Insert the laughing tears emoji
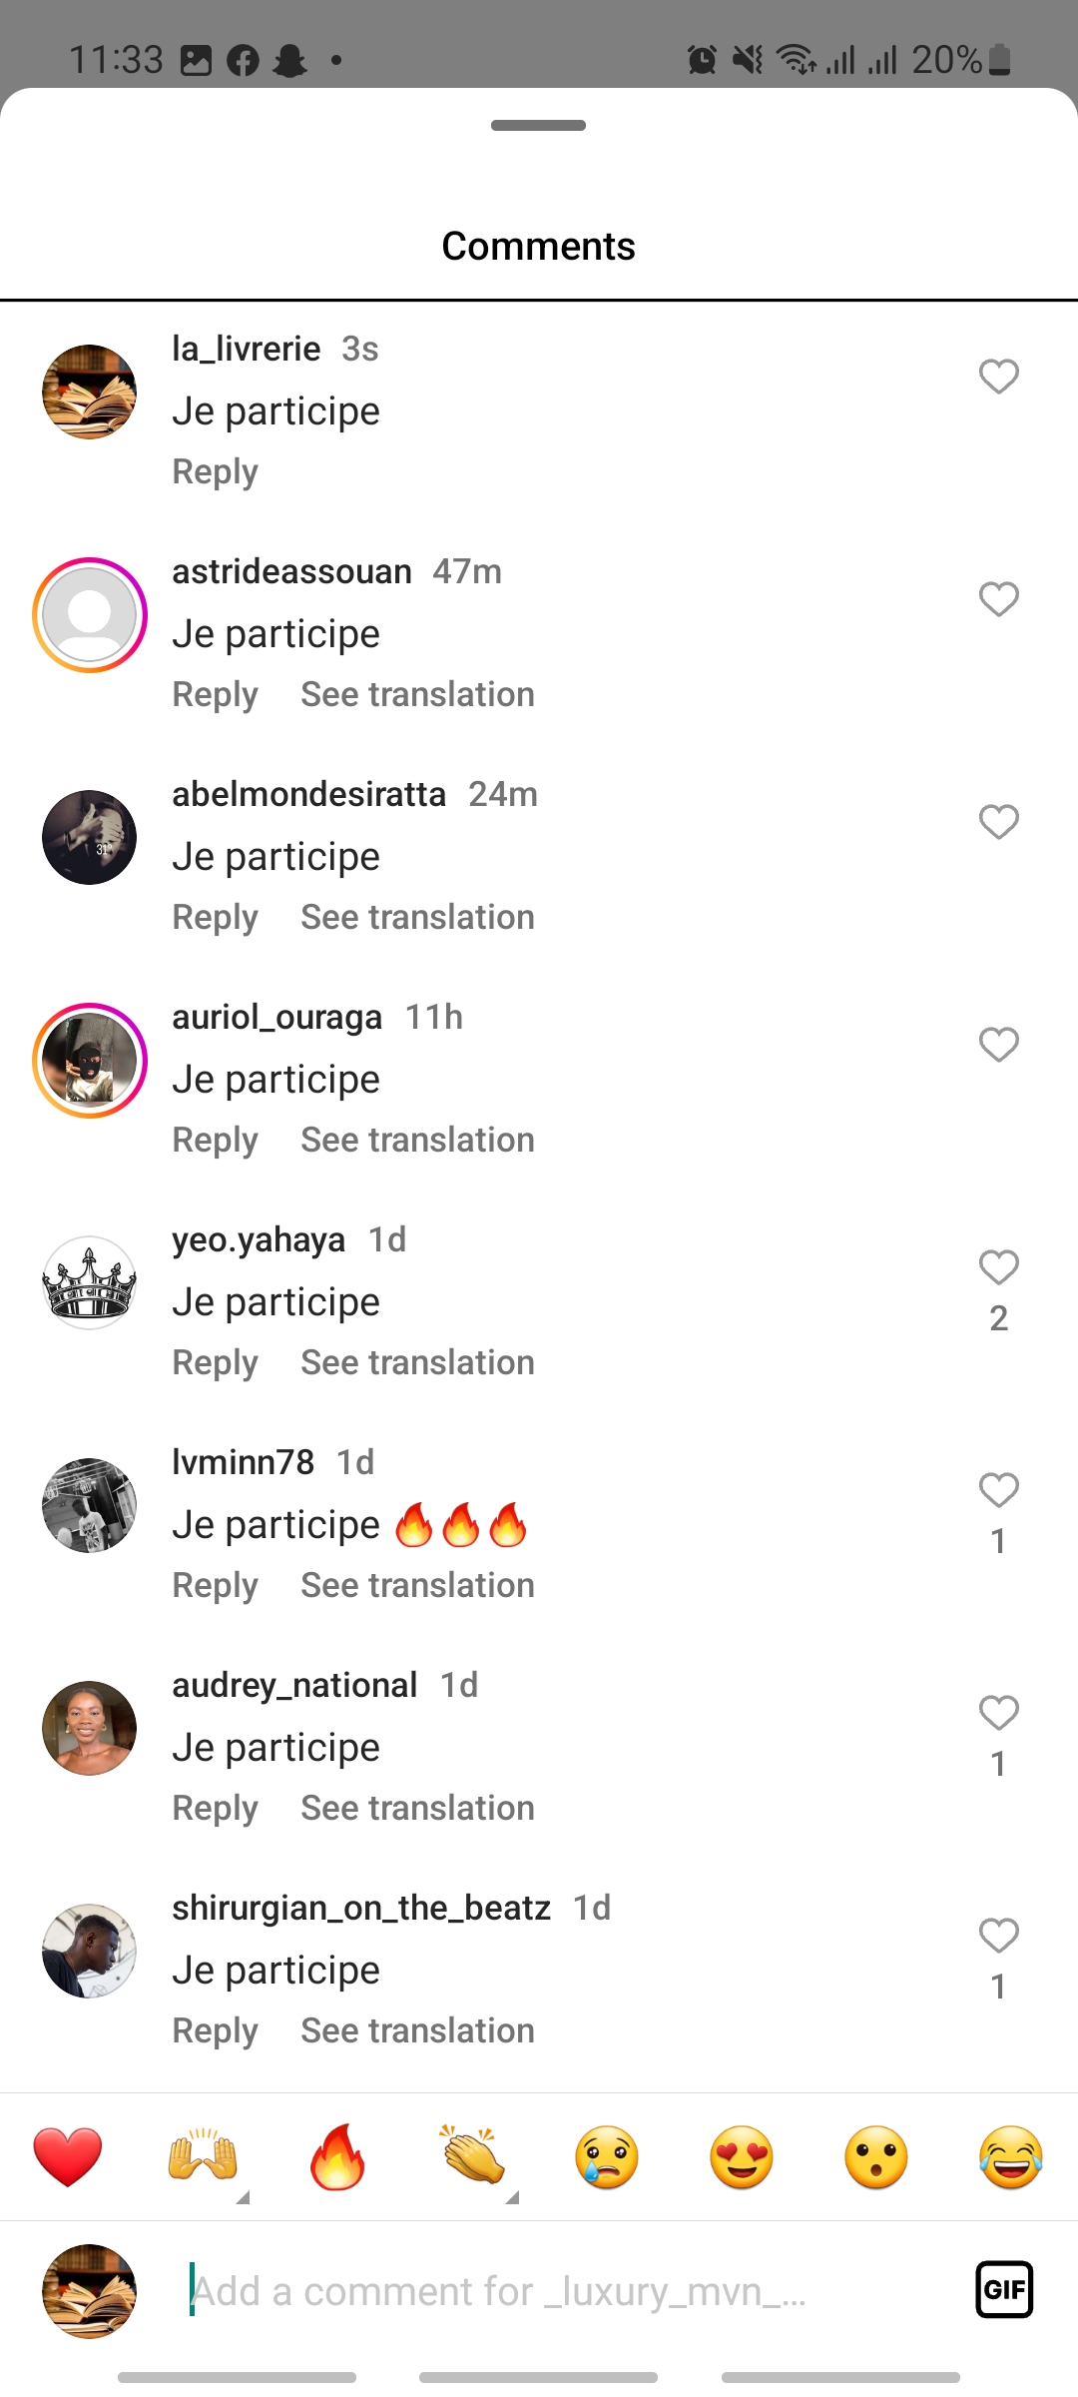1078x2397 pixels. click(1011, 2156)
